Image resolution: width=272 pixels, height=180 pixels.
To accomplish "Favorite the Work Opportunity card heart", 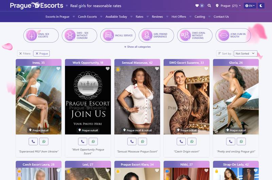I will pos(107,69).
